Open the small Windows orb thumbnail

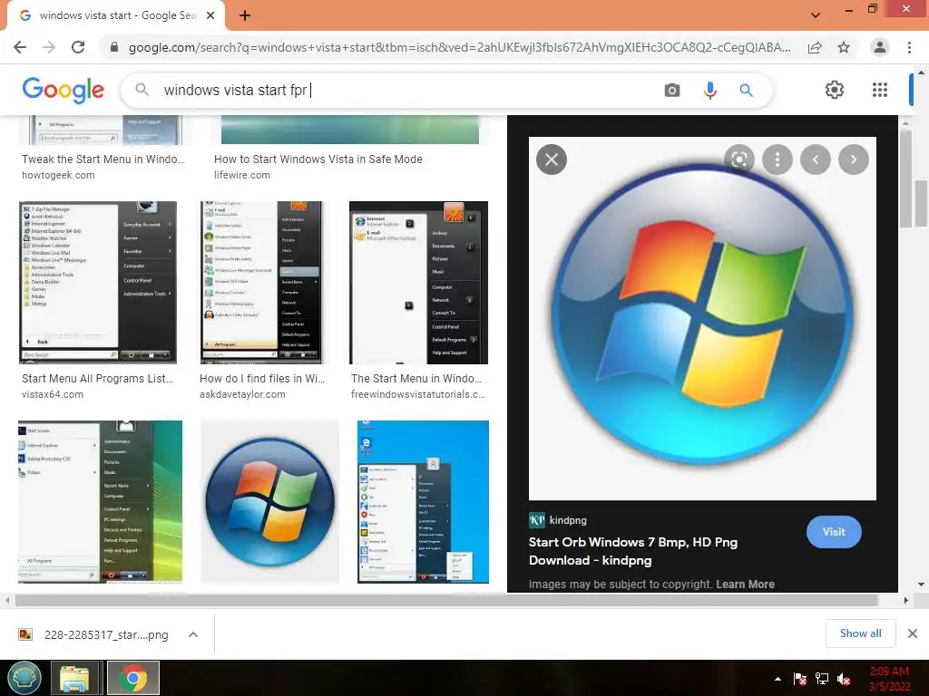[270, 502]
